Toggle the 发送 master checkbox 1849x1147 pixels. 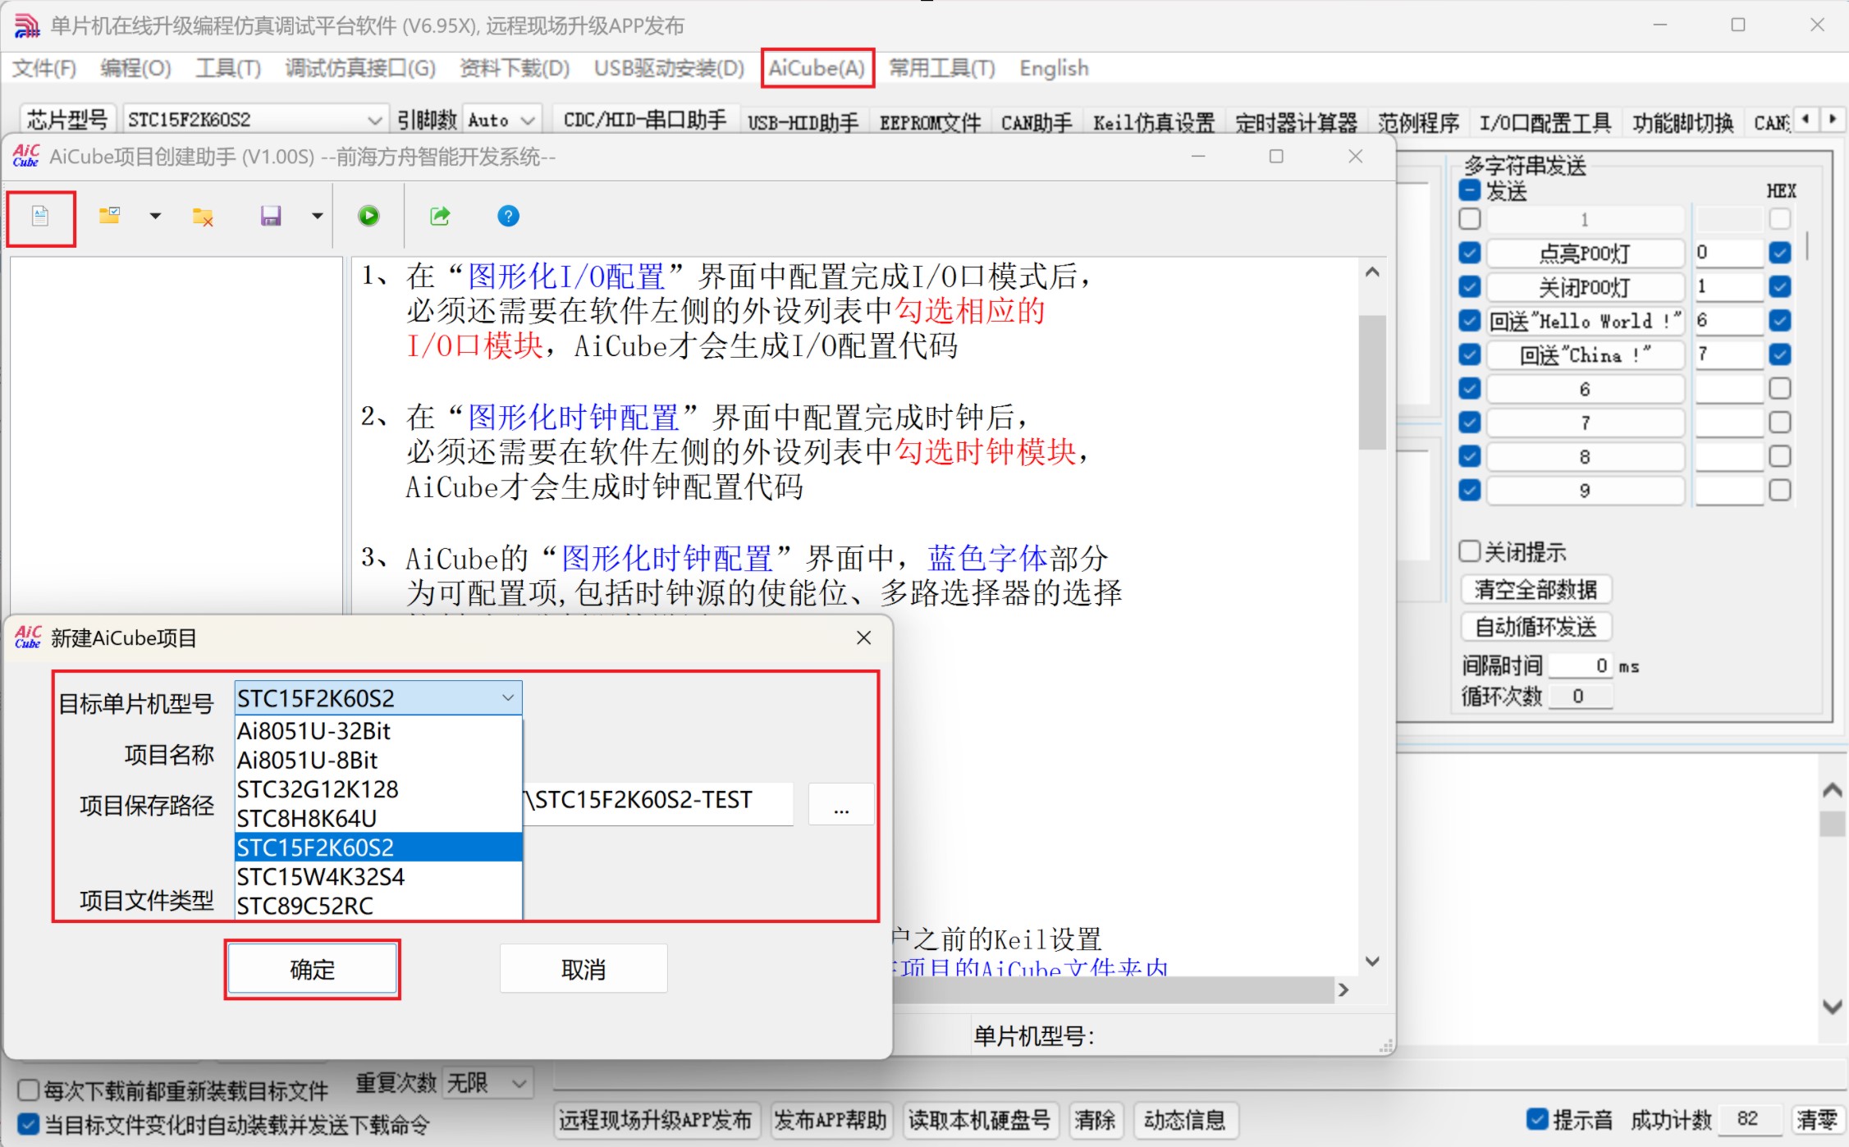pyautogui.click(x=1470, y=191)
